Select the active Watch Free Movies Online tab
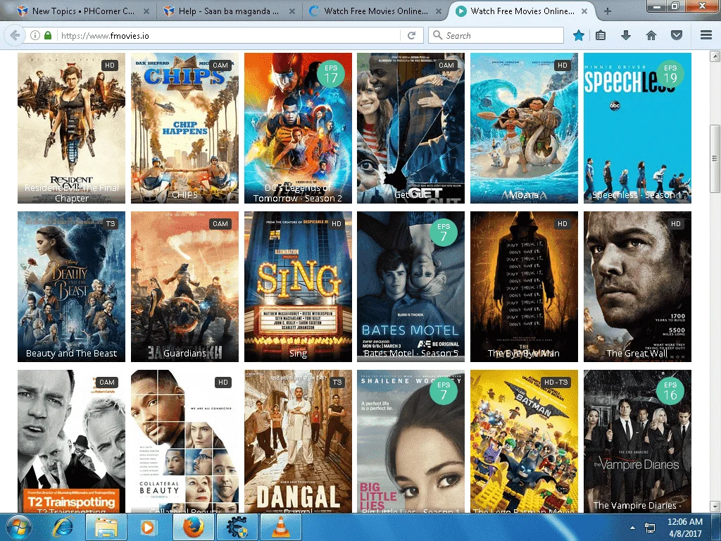The image size is (721, 541). tap(521, 11)
